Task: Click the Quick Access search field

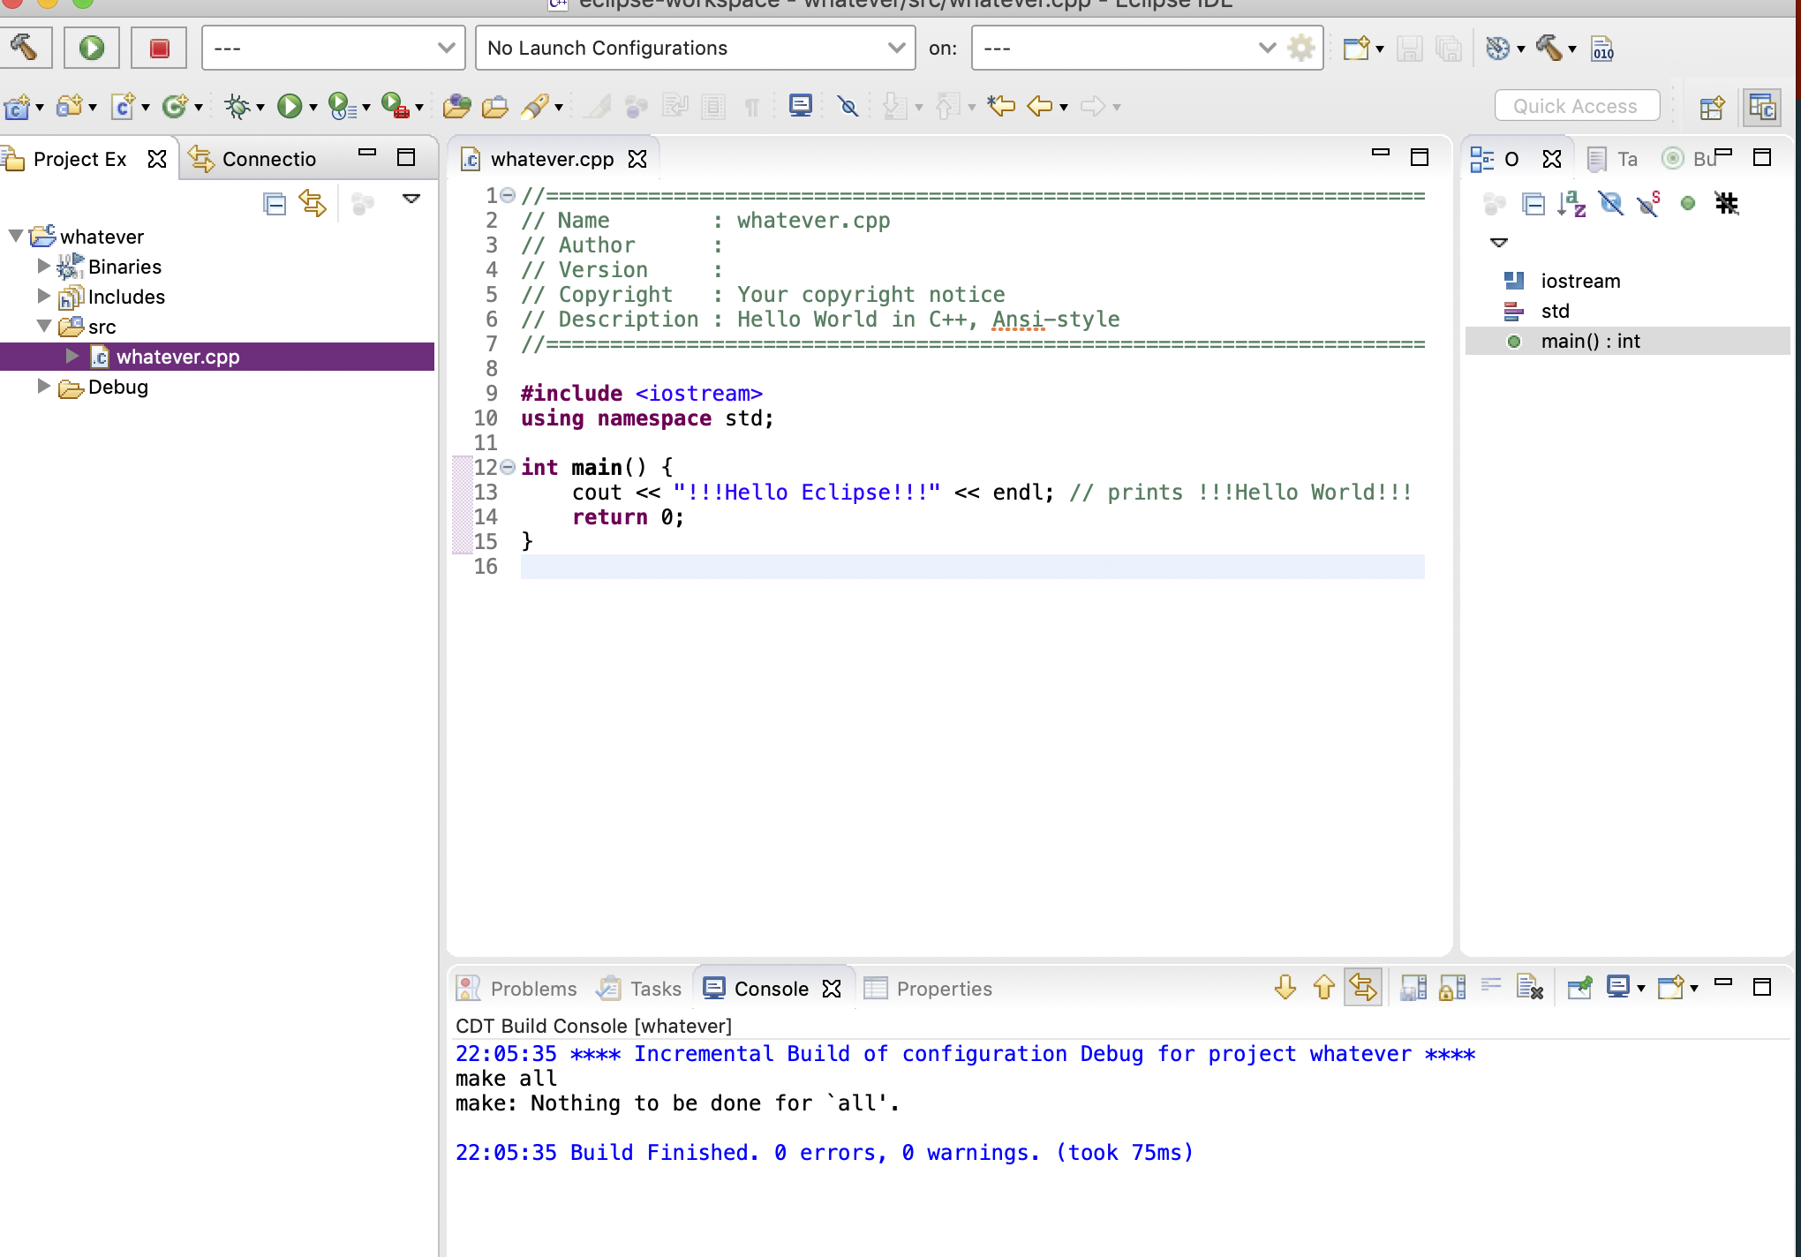Action: point(1576,106)
